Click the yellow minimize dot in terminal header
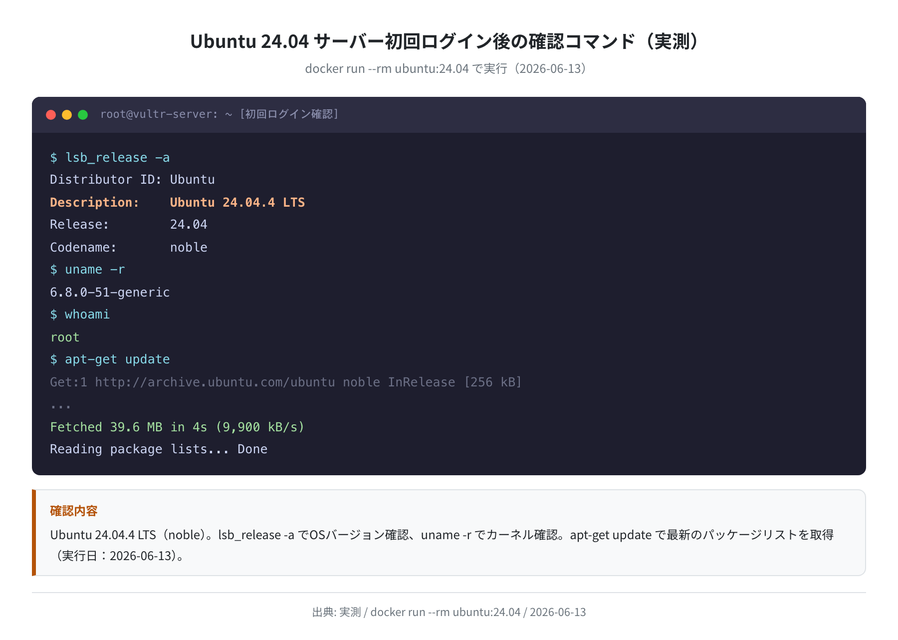 point(67,115)
